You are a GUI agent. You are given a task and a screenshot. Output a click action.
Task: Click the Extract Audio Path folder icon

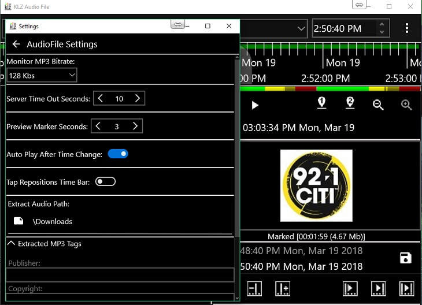(18, 221)
